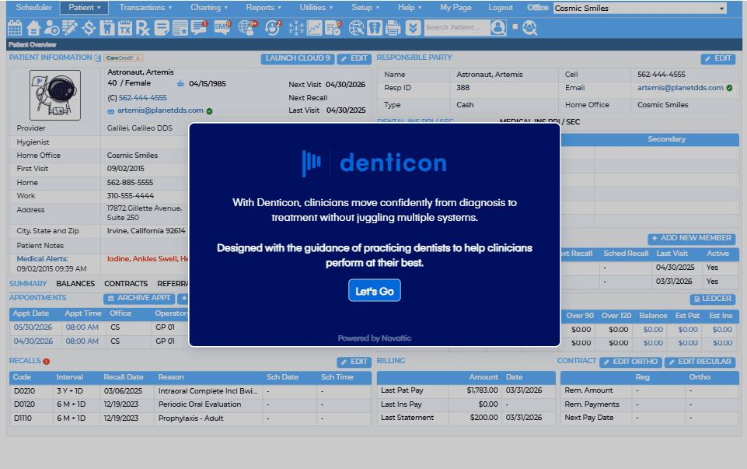Screen dimensions: 747x469
Task: Expand the Patient menu
Action: tap(84, 8)
